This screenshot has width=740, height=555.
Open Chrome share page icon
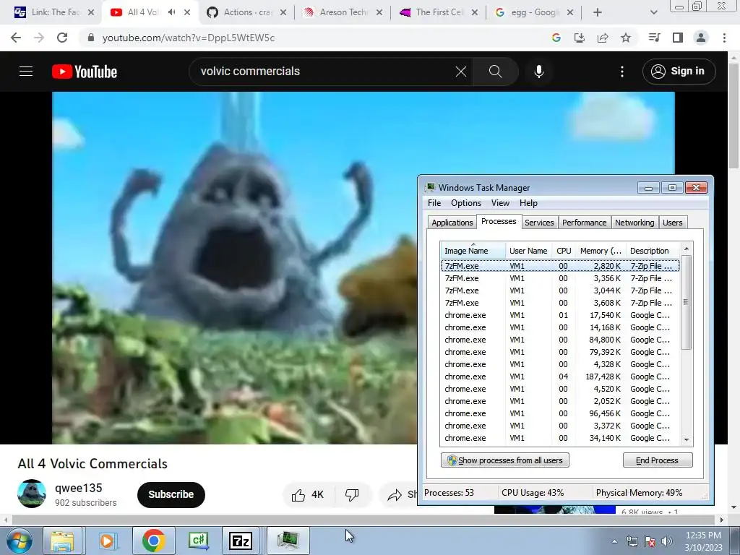click(603, 38)
